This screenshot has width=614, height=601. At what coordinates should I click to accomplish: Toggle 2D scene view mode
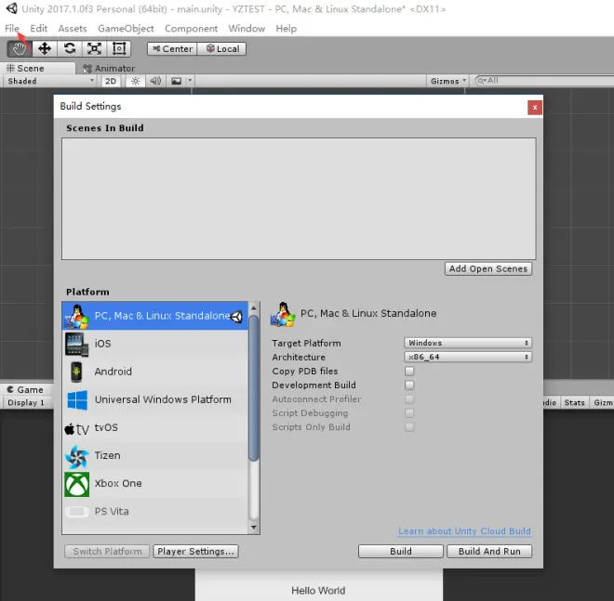pos(111,81)
